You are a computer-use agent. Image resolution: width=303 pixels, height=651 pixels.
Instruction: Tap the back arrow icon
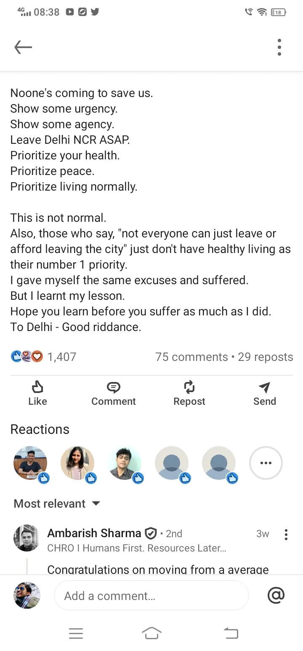click(23, 47)
